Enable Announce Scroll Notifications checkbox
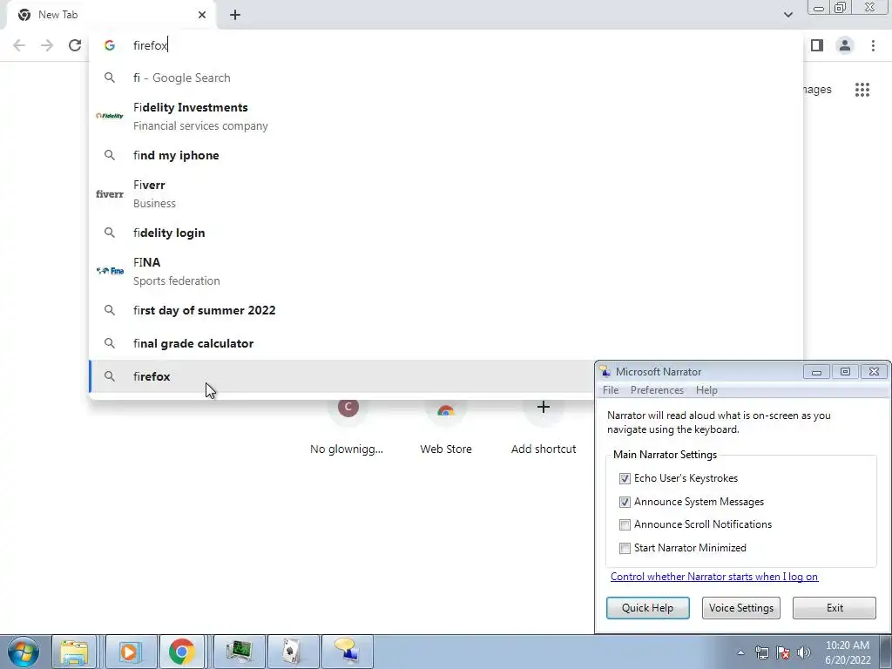Screen dimensions: 892x669 coord(625,524)
